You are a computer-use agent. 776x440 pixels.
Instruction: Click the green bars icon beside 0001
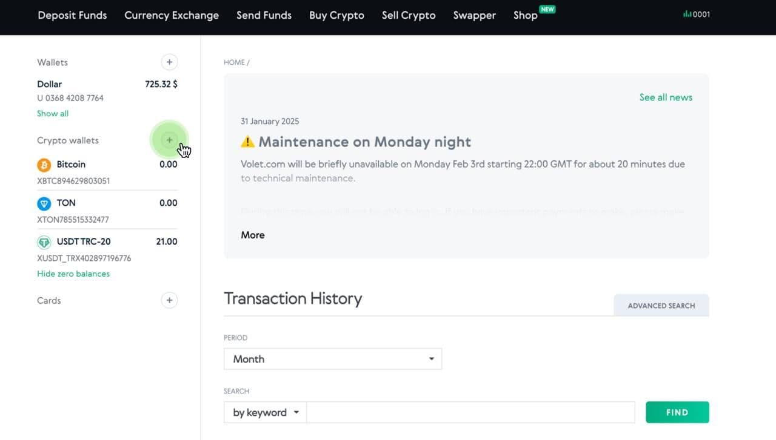coord(687,15)
